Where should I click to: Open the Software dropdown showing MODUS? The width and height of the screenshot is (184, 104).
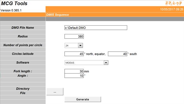106,63
